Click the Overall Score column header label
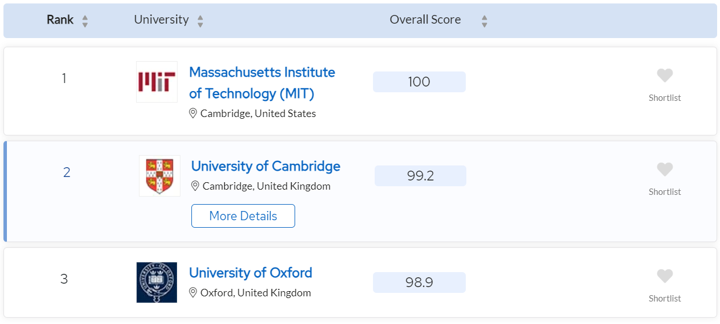 click(x=425, y=20)
